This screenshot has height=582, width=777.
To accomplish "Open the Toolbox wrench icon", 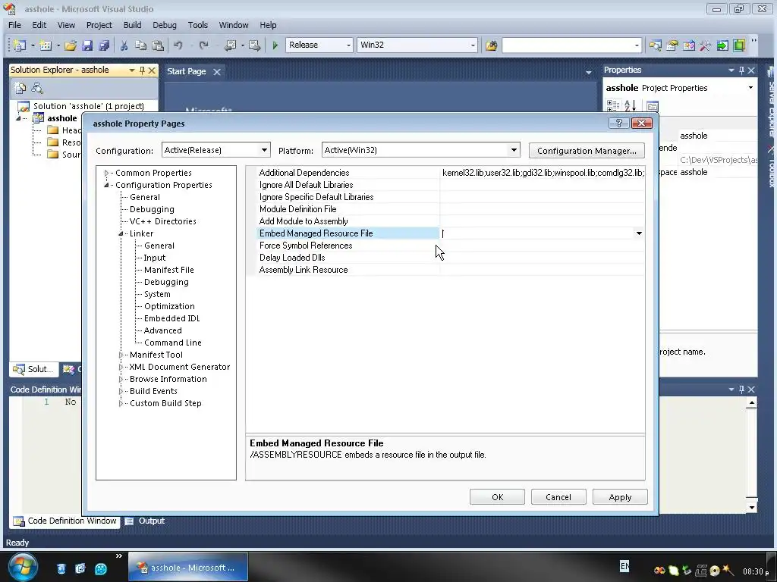I will coord(705,45).
